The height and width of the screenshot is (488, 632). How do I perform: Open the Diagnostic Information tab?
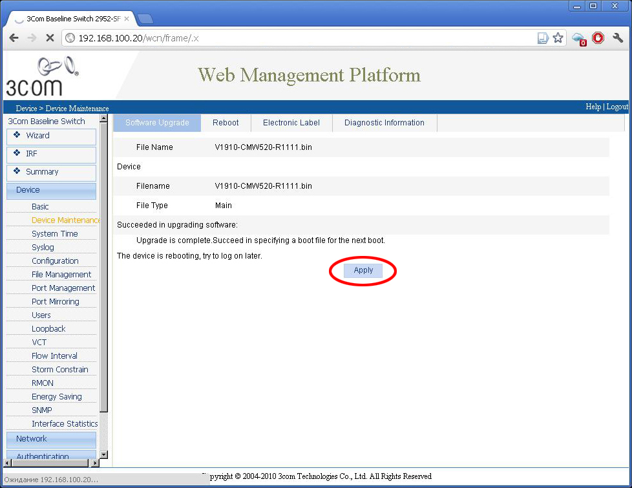click(384, 123)
